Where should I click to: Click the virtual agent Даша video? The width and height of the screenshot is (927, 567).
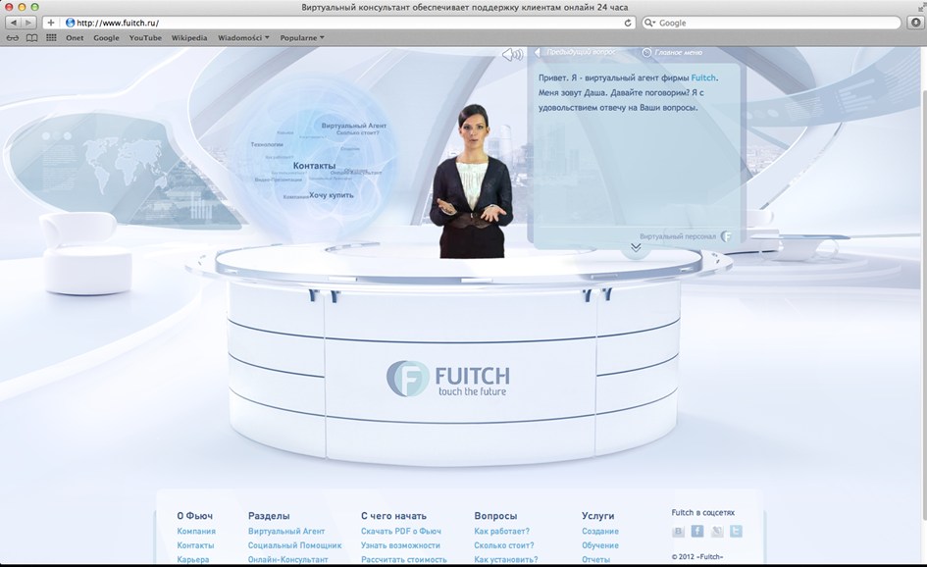pos(471,180)
